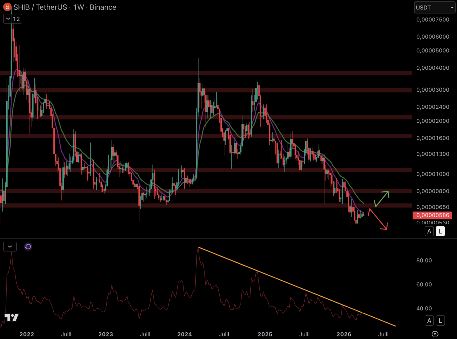This screenshot has height=339, width=457.
Task: Click the purple refresh icon in indicator pane
Action: [28, 247]
